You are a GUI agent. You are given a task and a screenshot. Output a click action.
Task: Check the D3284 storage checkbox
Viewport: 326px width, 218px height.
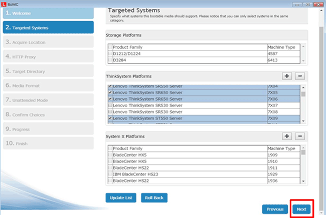point(110,60)
